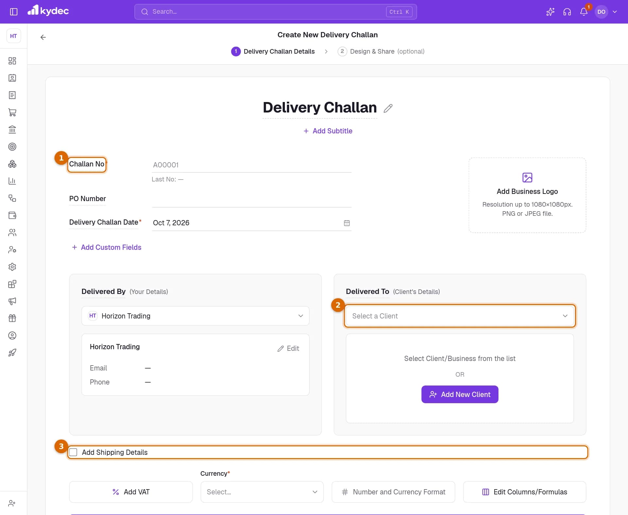Edit the Delivery Challan title with pencil

click(388, 108)
